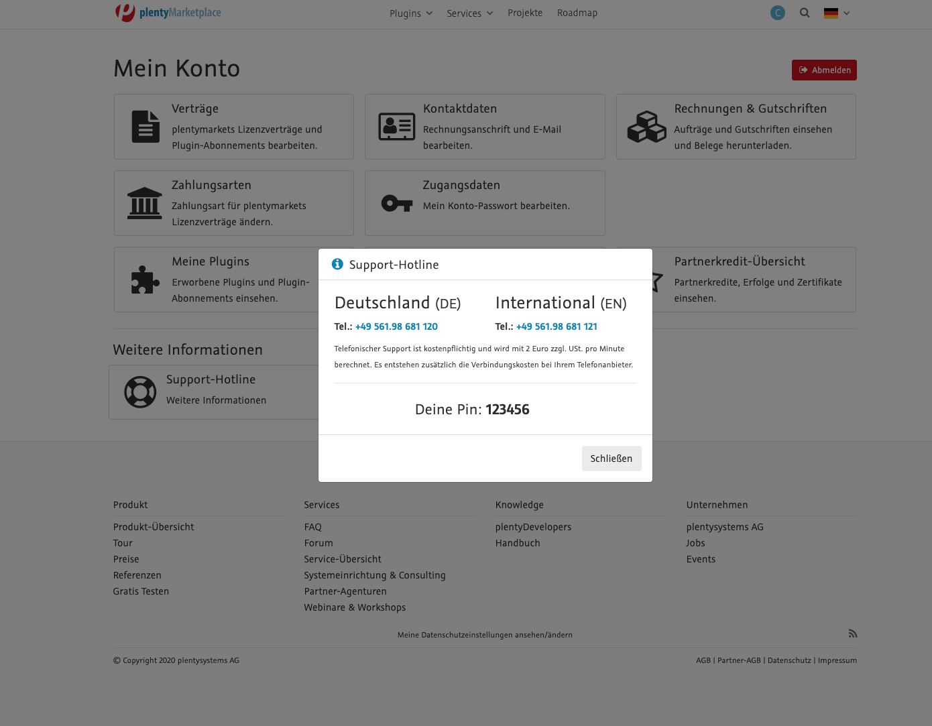932x726 pixels.
Task: Expand the Plugins dropdown menu
Action: click(x=411, y=13)
